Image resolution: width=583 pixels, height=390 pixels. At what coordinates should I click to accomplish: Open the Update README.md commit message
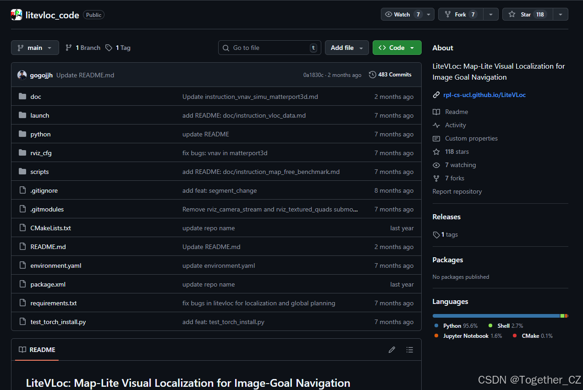(85, 75)
